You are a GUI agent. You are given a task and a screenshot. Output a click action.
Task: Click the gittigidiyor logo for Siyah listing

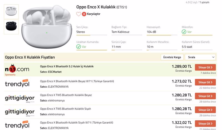pos(20,112)
